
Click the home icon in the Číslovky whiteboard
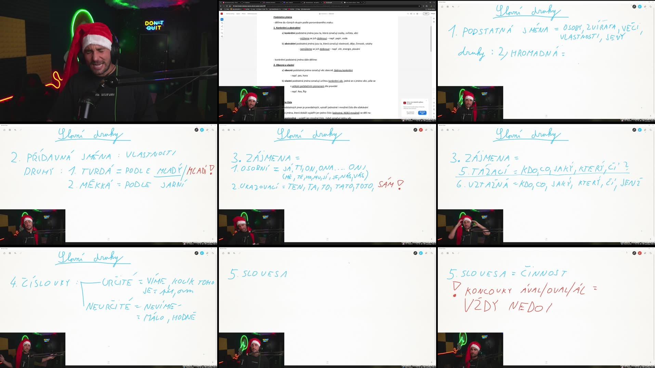pyautogui.click(x=4, y=253)
